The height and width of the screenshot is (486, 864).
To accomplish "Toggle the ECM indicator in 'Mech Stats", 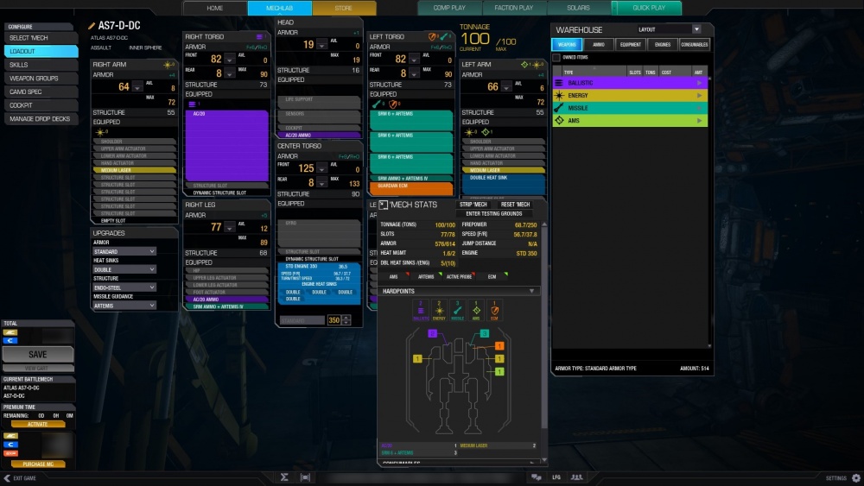I will click(493, 276).
